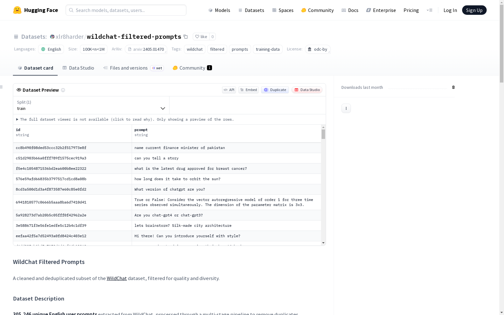Open the arxiv:2405.01470 paper tag
This screenshot has width=504, height=315.
click(146, 49)
